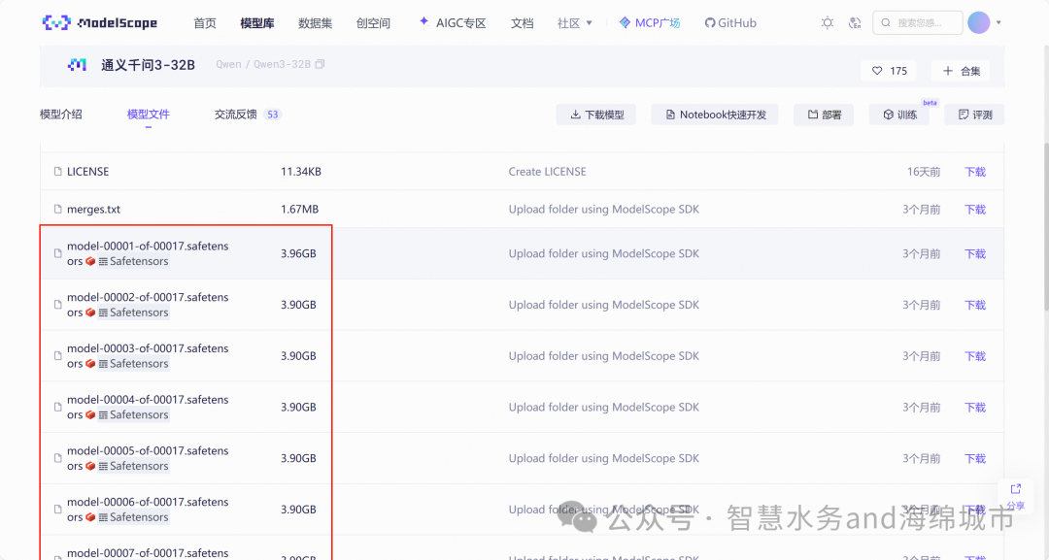Click file icon beside merges.txt
Screen dimensions: 1049x560
[57, 210]
